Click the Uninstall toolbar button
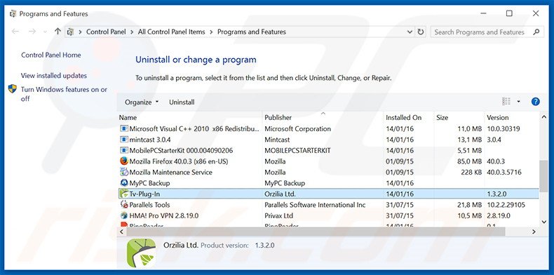554x275 pixels. point(182,102)
